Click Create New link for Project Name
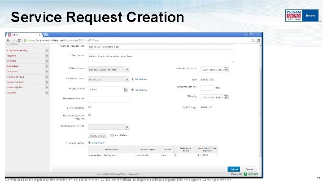 click(x=141, y=90)
